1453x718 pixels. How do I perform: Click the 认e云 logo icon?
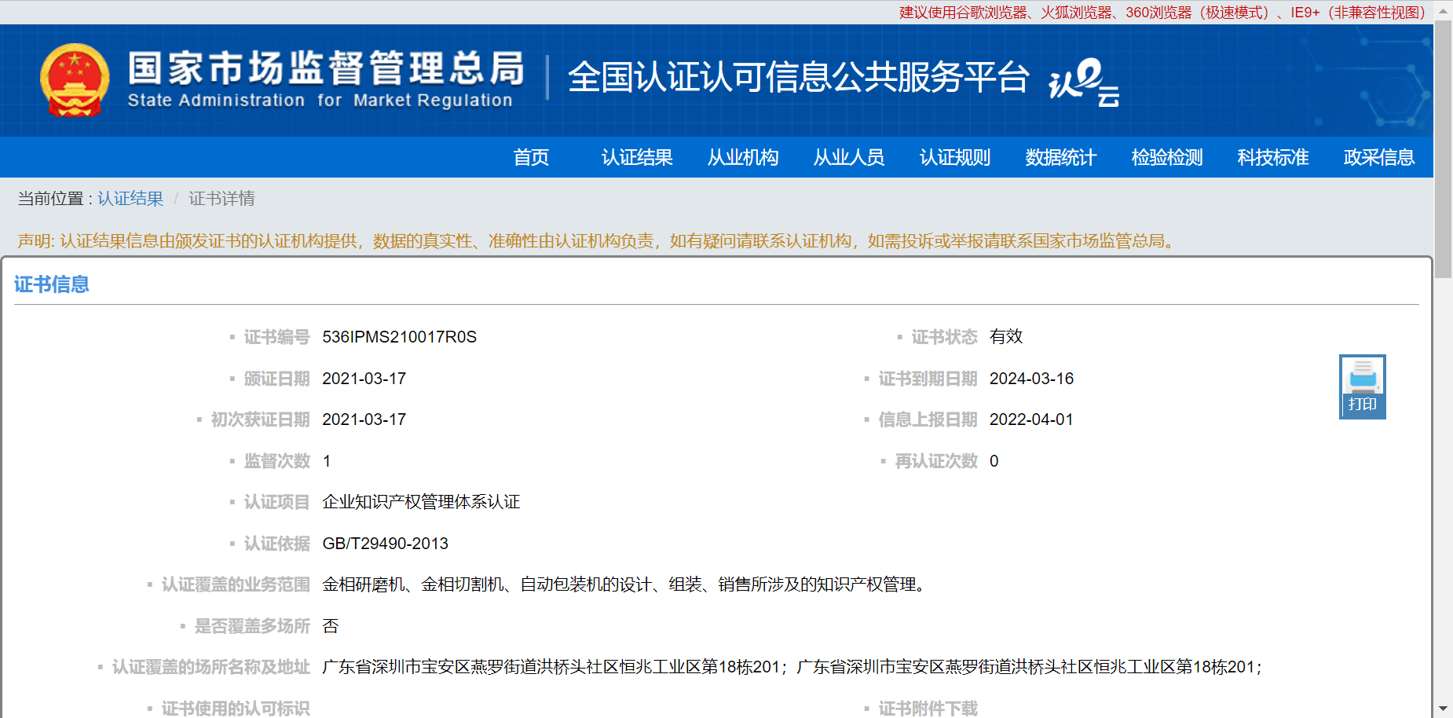pos(1083,81)
